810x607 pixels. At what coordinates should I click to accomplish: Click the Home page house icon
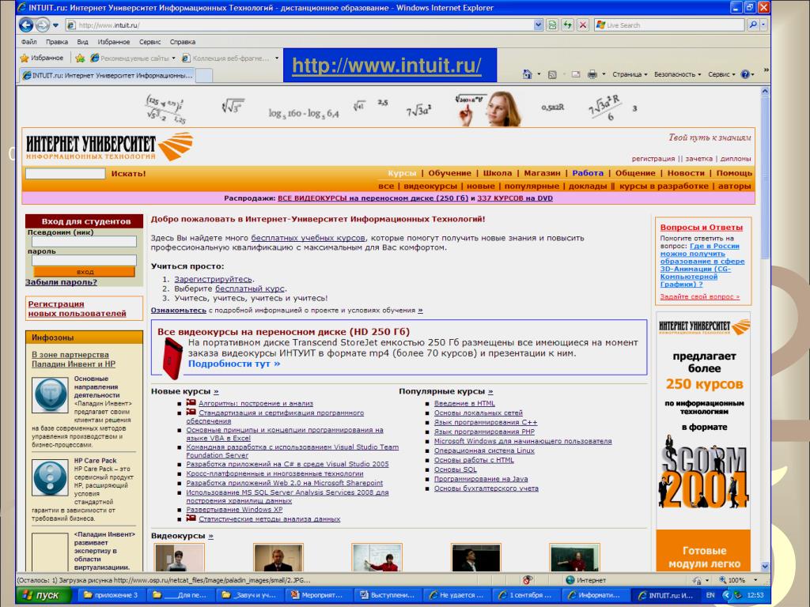(x=528, y=74)
